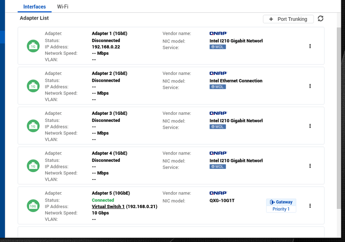Screen dimensions: 345x242
Task: Click Adapter 4 green 1G port icon
Action: pyautogui.click(x=33, y=166)
